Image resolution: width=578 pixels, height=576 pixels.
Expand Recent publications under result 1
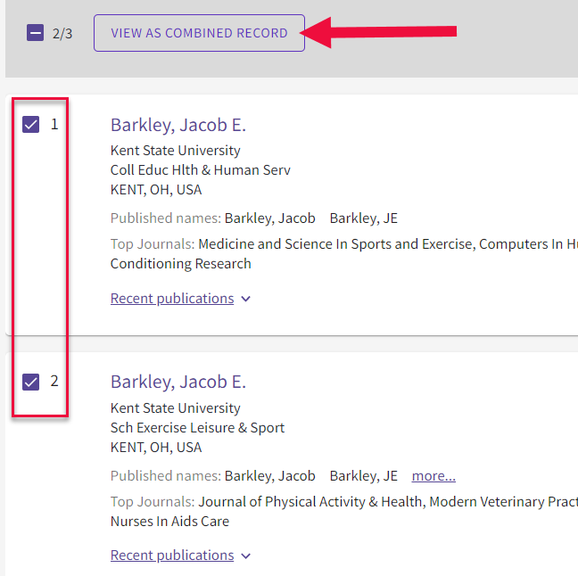pos(172,299)
